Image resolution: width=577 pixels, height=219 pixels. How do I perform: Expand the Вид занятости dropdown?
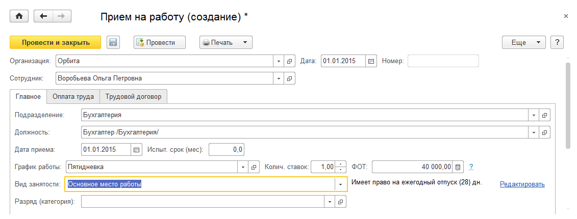click(x=341, y=184)
